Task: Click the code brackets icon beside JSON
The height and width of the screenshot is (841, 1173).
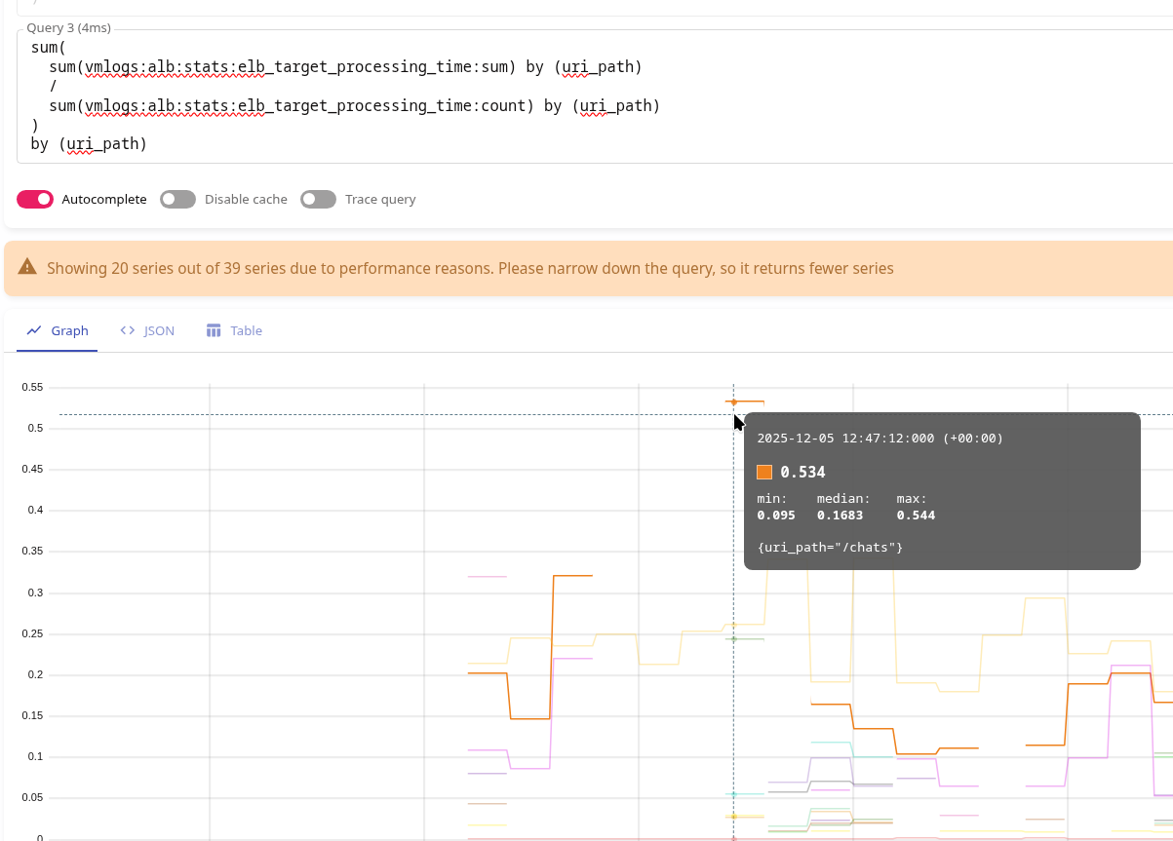Action: pos(128,330)
